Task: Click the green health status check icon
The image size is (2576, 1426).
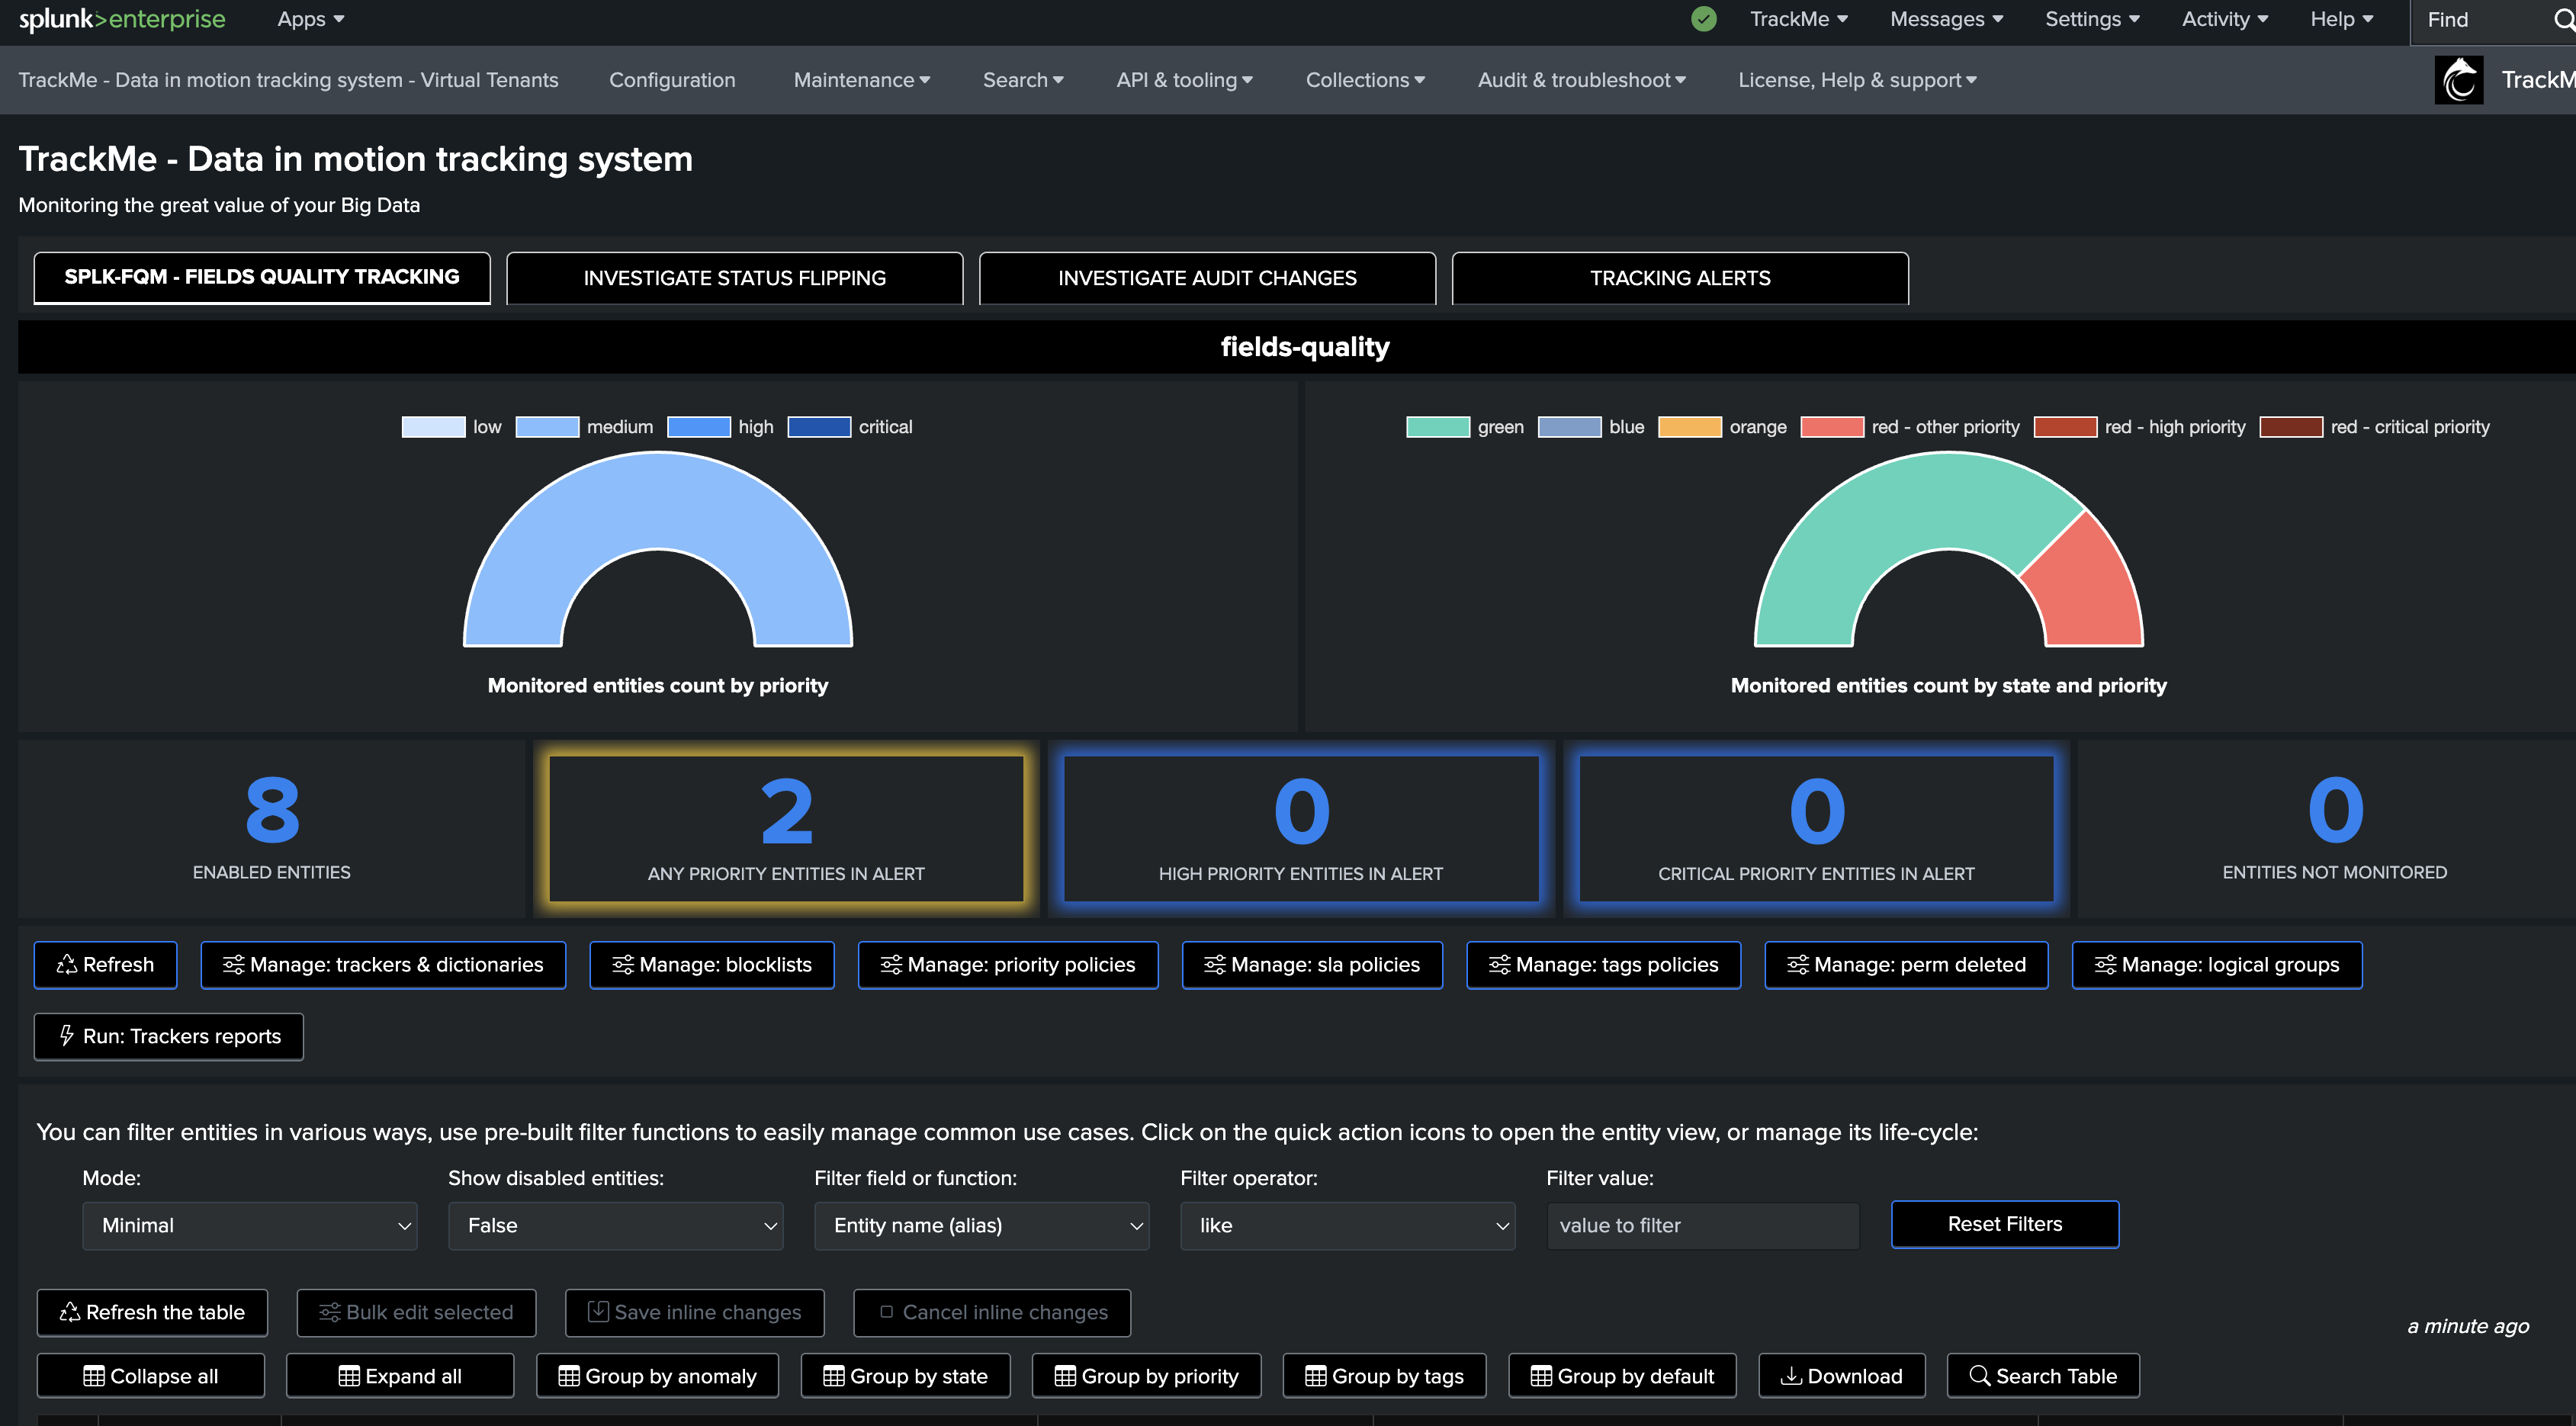Action: 1704,19
